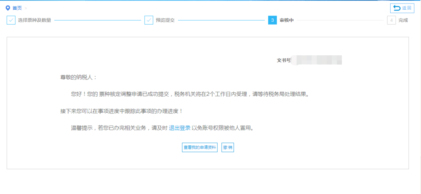The width and height of the screenshot is (421, 194).
Task: Click the 退出登录 logout link
Action: 180,128
